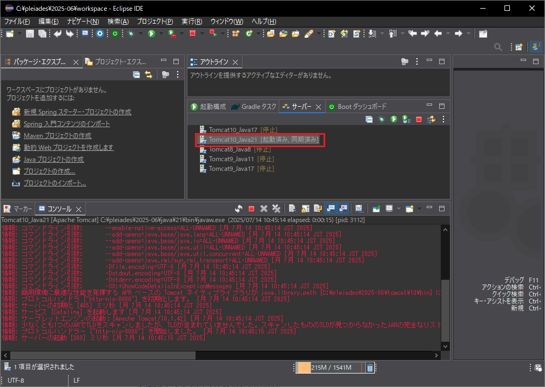Clear the console output
Screen dimensions: 545x387
(292, 209)
